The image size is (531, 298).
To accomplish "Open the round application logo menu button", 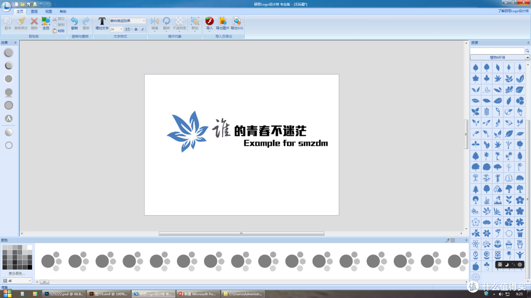I will tap(6, 6).
